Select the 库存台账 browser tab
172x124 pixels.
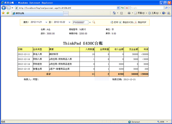pyautogui.click(x=37, y=13)
